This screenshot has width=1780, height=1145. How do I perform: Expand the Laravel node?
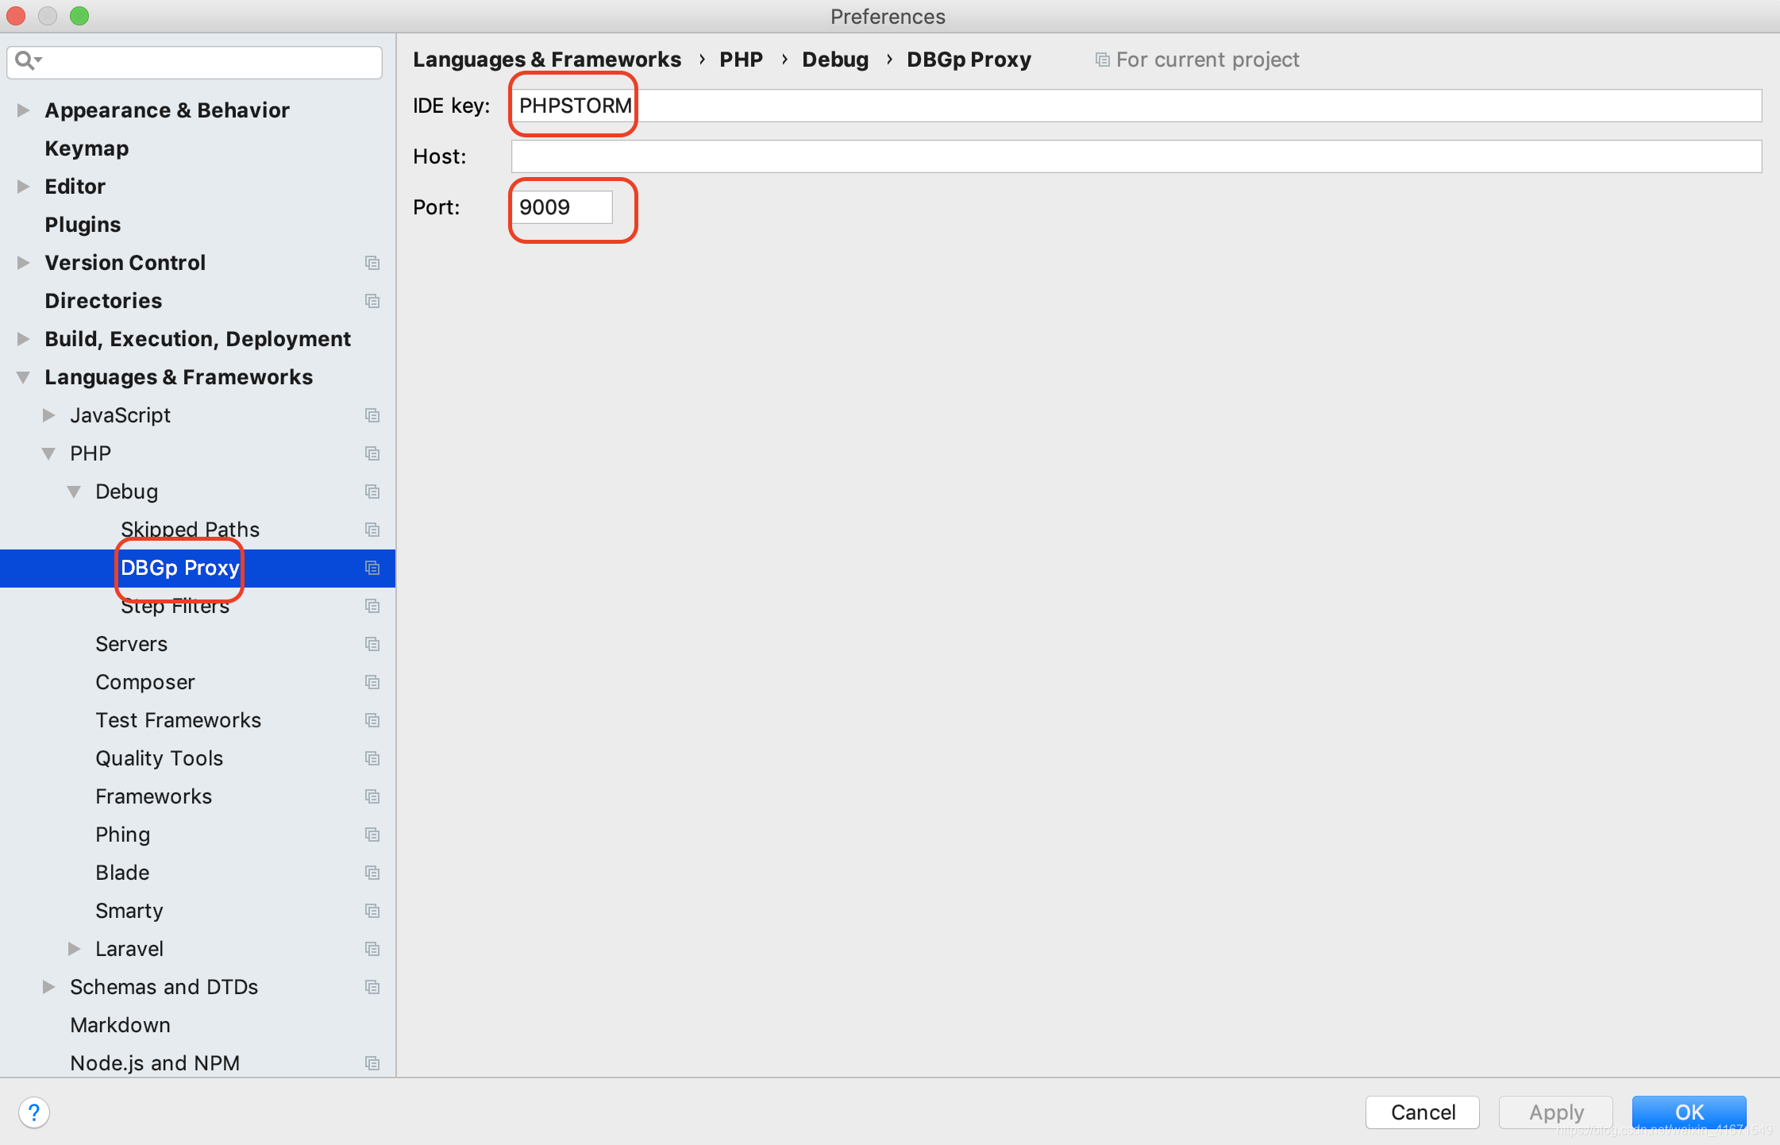tap(74, 949)
